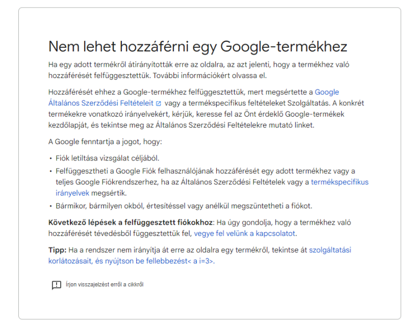Click bold 'Következő lépések a felfüggesztett fiókokhoz' text

coord(131,223)
